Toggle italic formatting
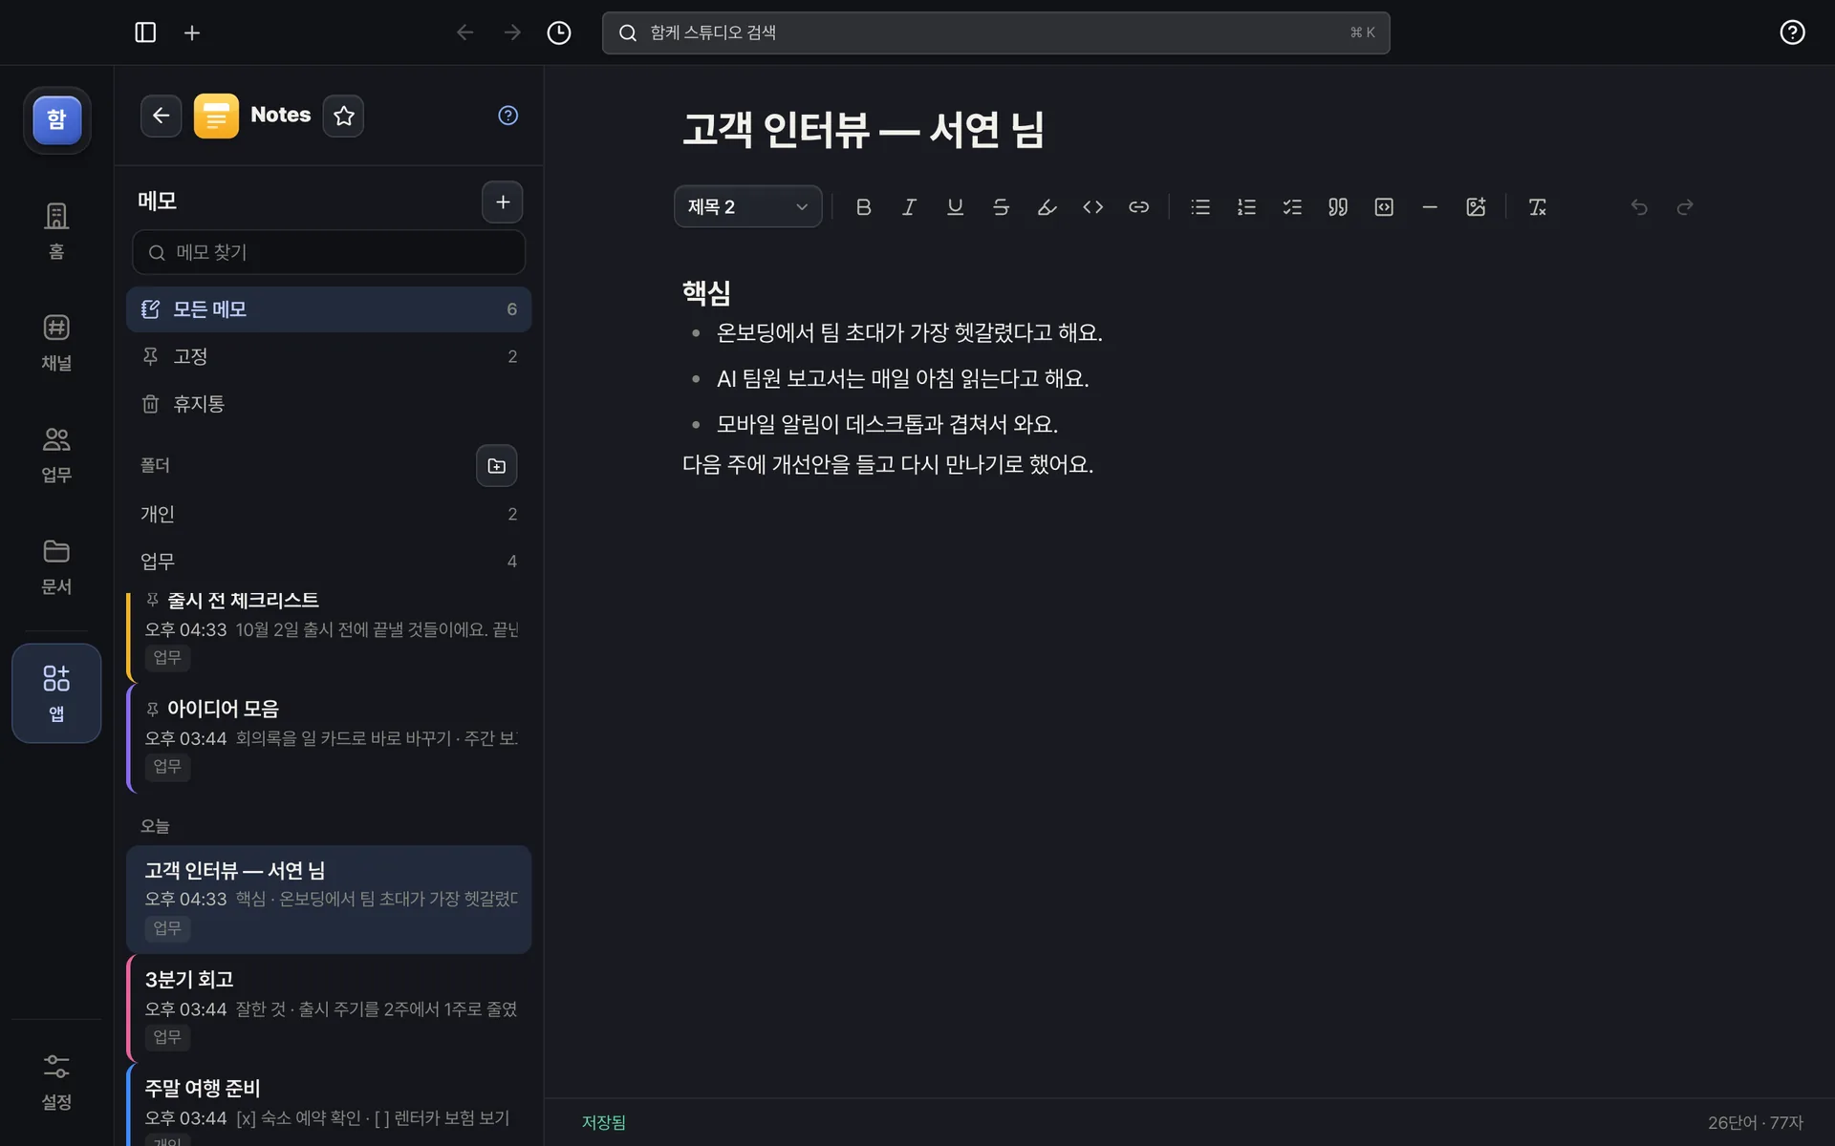The image size is (1835, 1146). point(909,206)
